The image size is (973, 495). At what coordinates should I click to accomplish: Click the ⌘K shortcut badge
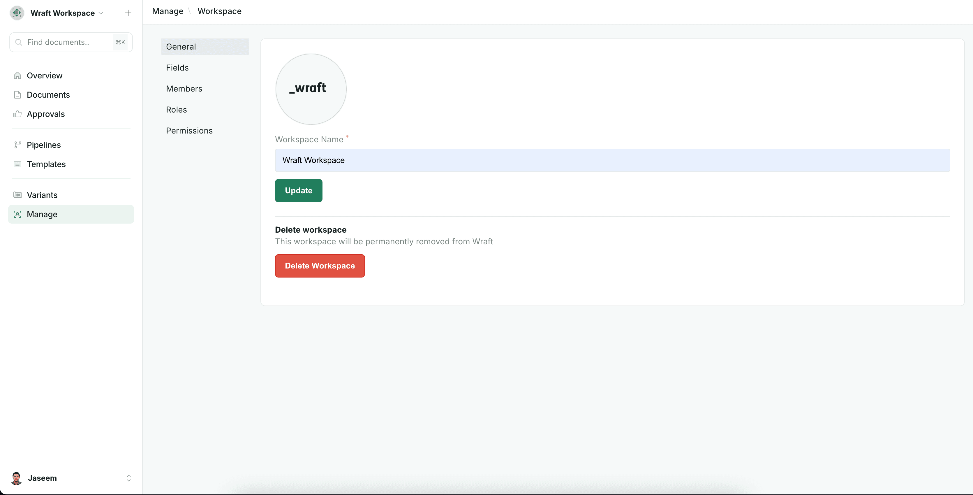121,42
